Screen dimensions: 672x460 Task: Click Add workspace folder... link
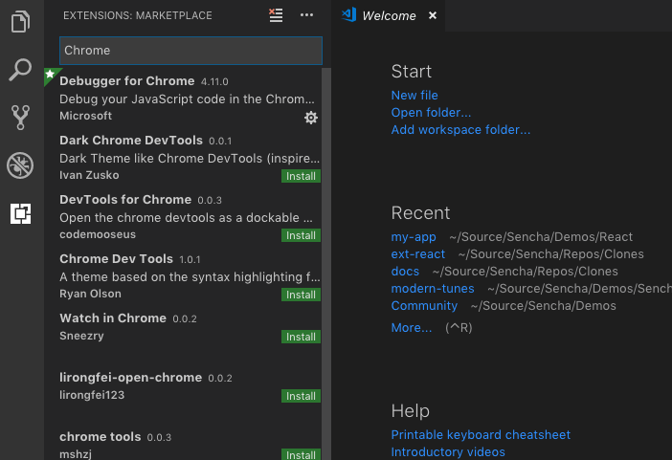pyautogui.click(x=460, y=129)
